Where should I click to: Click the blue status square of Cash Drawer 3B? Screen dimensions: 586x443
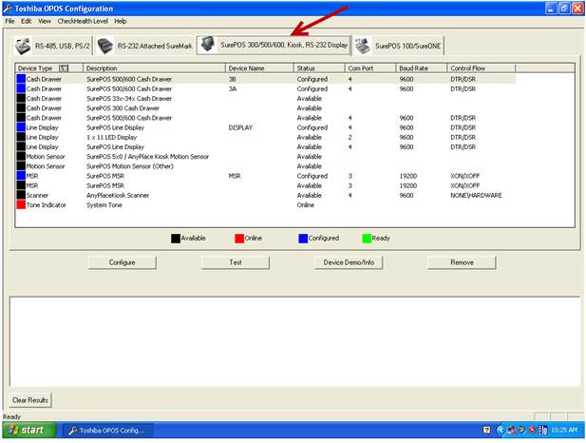coord(20,79)
